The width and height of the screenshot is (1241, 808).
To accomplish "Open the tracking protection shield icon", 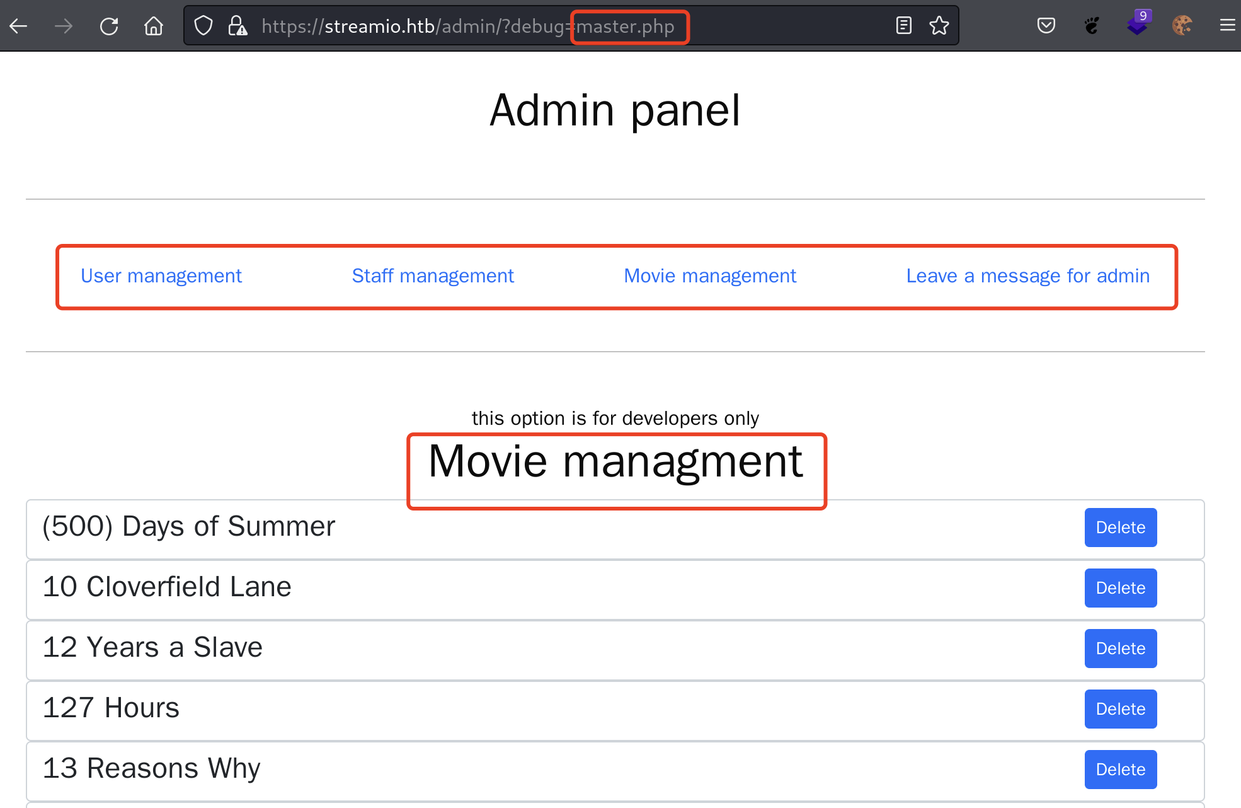I will point(203,26).
